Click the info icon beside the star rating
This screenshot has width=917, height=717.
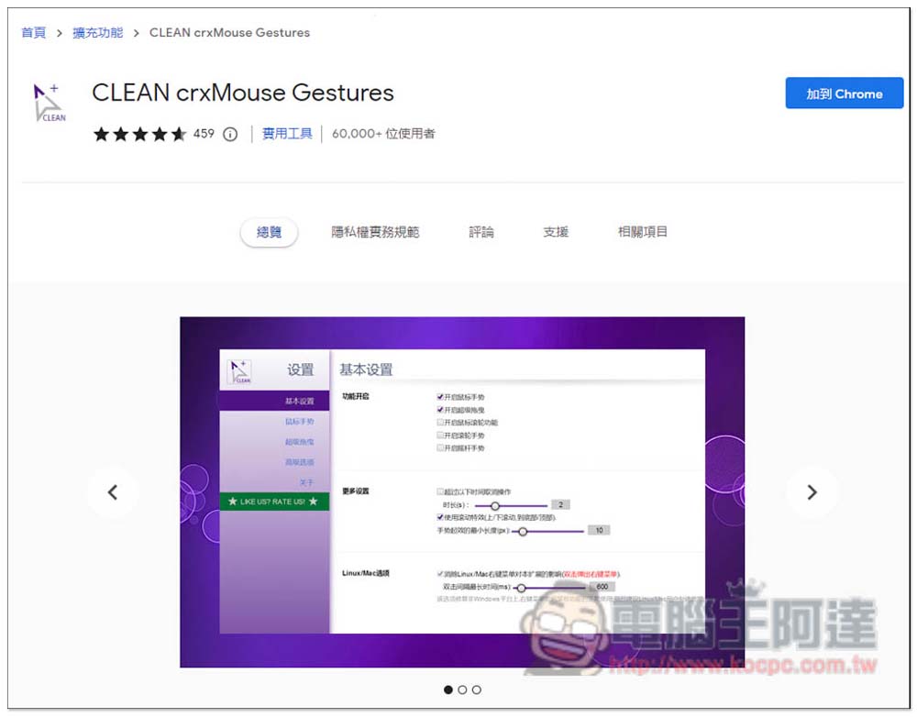pos(229,134)
